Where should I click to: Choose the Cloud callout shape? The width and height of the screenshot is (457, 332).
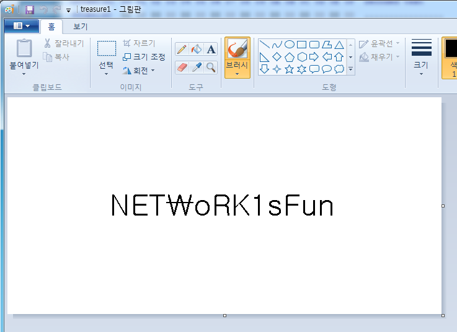coord(339,69)
